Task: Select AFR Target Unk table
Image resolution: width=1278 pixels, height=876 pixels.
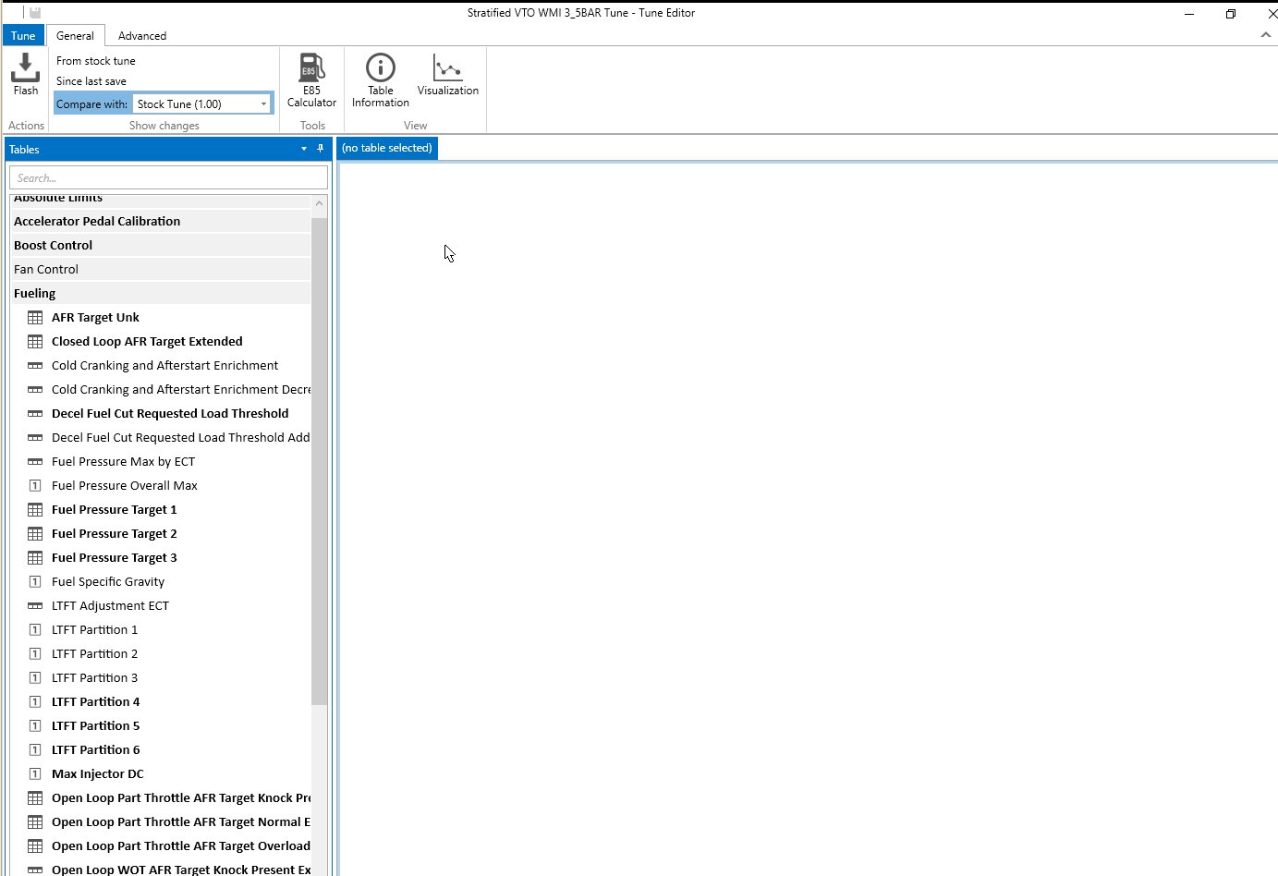Action: [95, 317]
